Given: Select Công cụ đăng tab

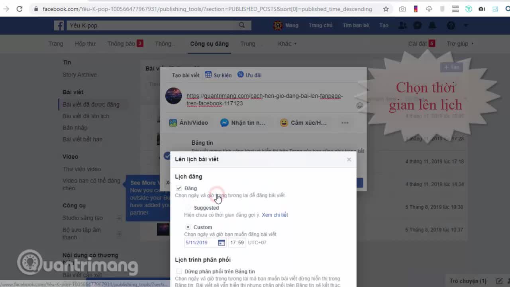Looking at the screenshot, I should pos(209,44).
